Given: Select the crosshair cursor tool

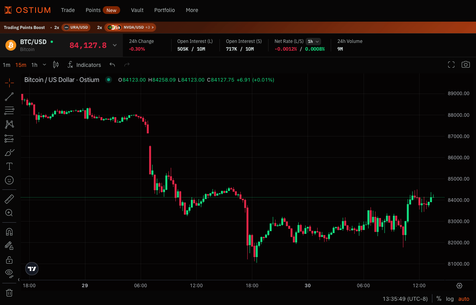Looking at the screenshot, I should 9,82.
